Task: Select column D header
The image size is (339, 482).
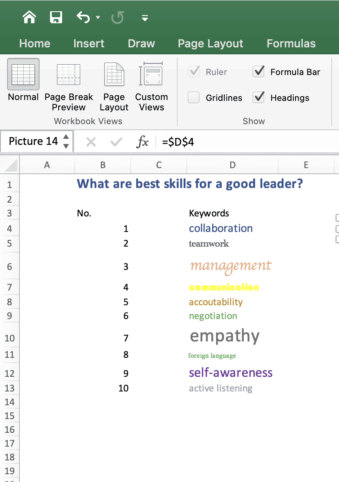Action: pyautogui.click(x=232, y=165)
